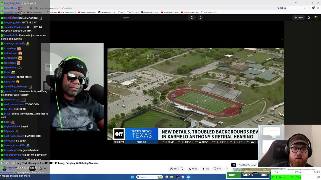Select the From Nate The Lawyer chip
The image size is (321, 180).
248,165
